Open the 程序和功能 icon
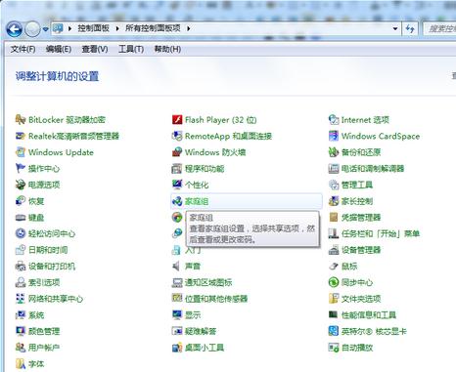This screenshot has width=456, height=372. [177, 169]
